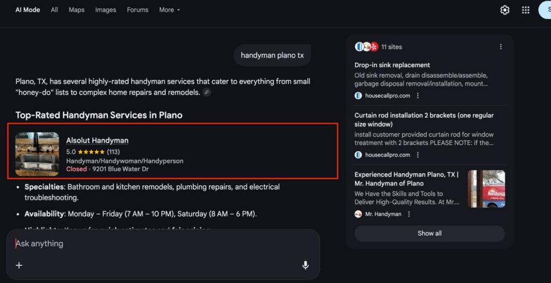551x283 pixels.
Task: Click 'Top-Rated Handyman Services in Plano' heading
Action: coord(99,115)
